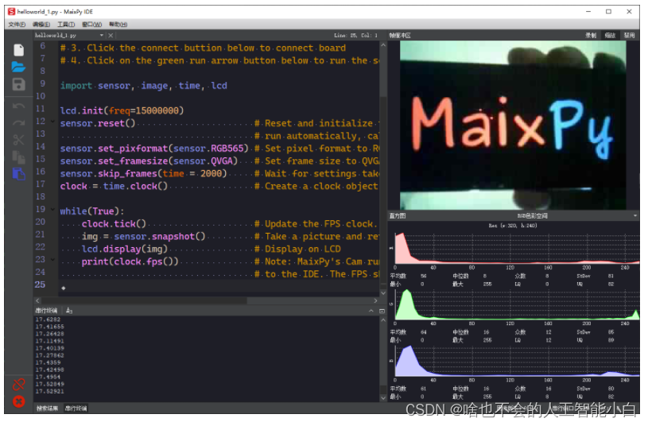Click the 'sensor.reset()' code text
The height and width of the screenshot is (426, 648).
(x=98, y=123)
